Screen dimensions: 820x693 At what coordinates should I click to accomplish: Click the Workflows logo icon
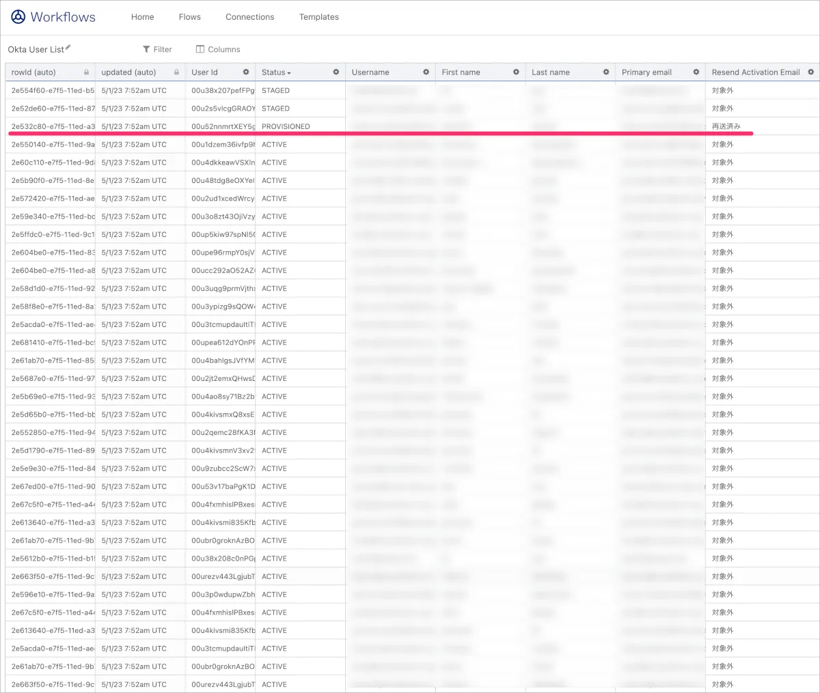click(18, 17)
